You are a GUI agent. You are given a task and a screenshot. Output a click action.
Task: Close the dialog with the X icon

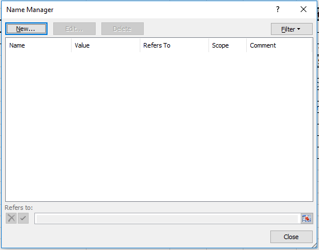click(x=304, y=9)
